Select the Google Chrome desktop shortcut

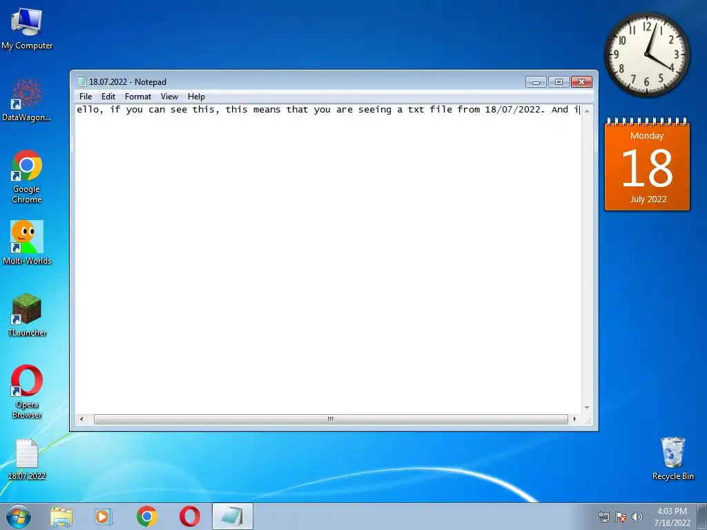point(27,177)
